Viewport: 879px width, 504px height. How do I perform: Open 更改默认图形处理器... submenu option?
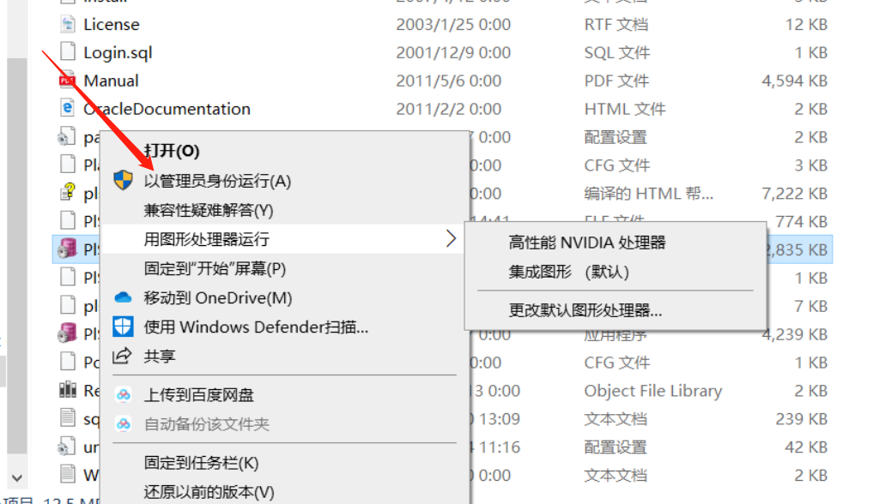[585, 309]
